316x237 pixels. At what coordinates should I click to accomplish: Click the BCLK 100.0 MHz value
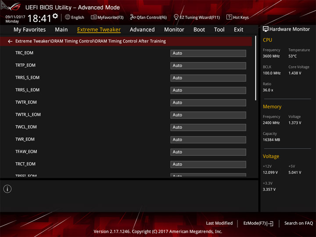(x=272, y=73)
